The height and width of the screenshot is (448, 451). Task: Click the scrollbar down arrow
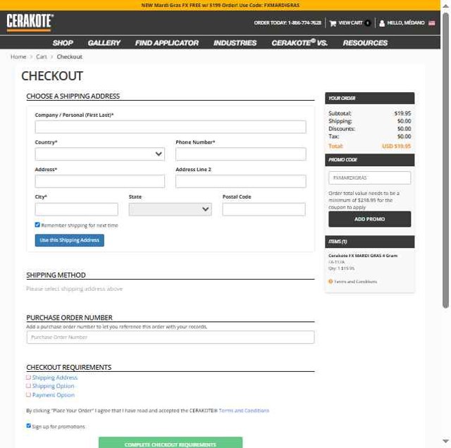(x=445, y=441)
